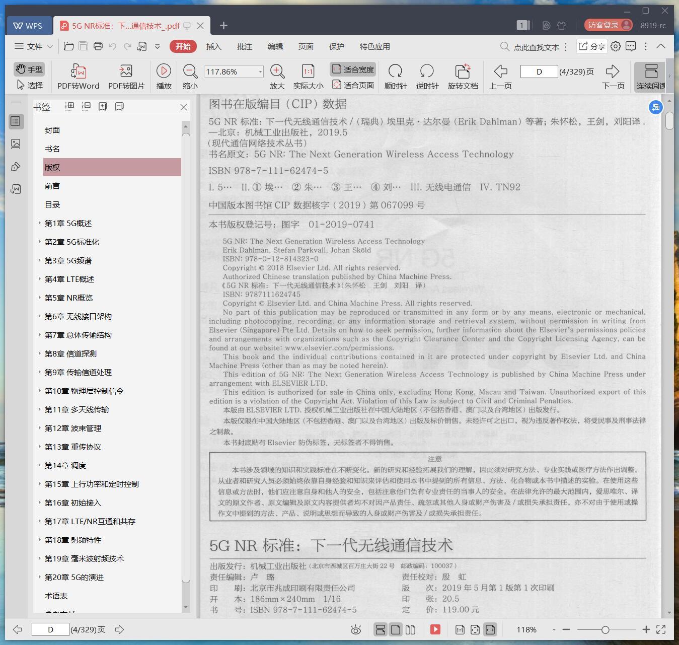The image size is (679, 645).
Task: Click the page number input field in toolbar
Action: tap(539, 71)
